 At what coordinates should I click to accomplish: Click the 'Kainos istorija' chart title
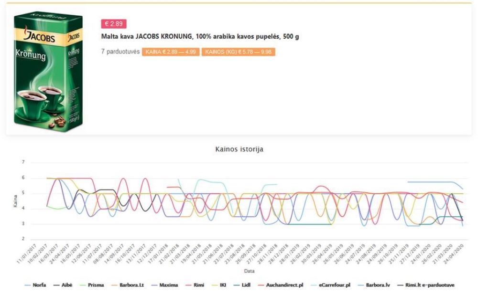point(239,149)
